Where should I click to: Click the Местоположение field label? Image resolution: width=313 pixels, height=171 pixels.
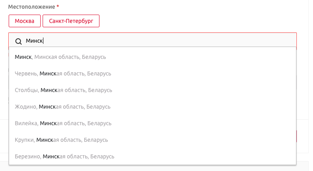tap(32, 7)
